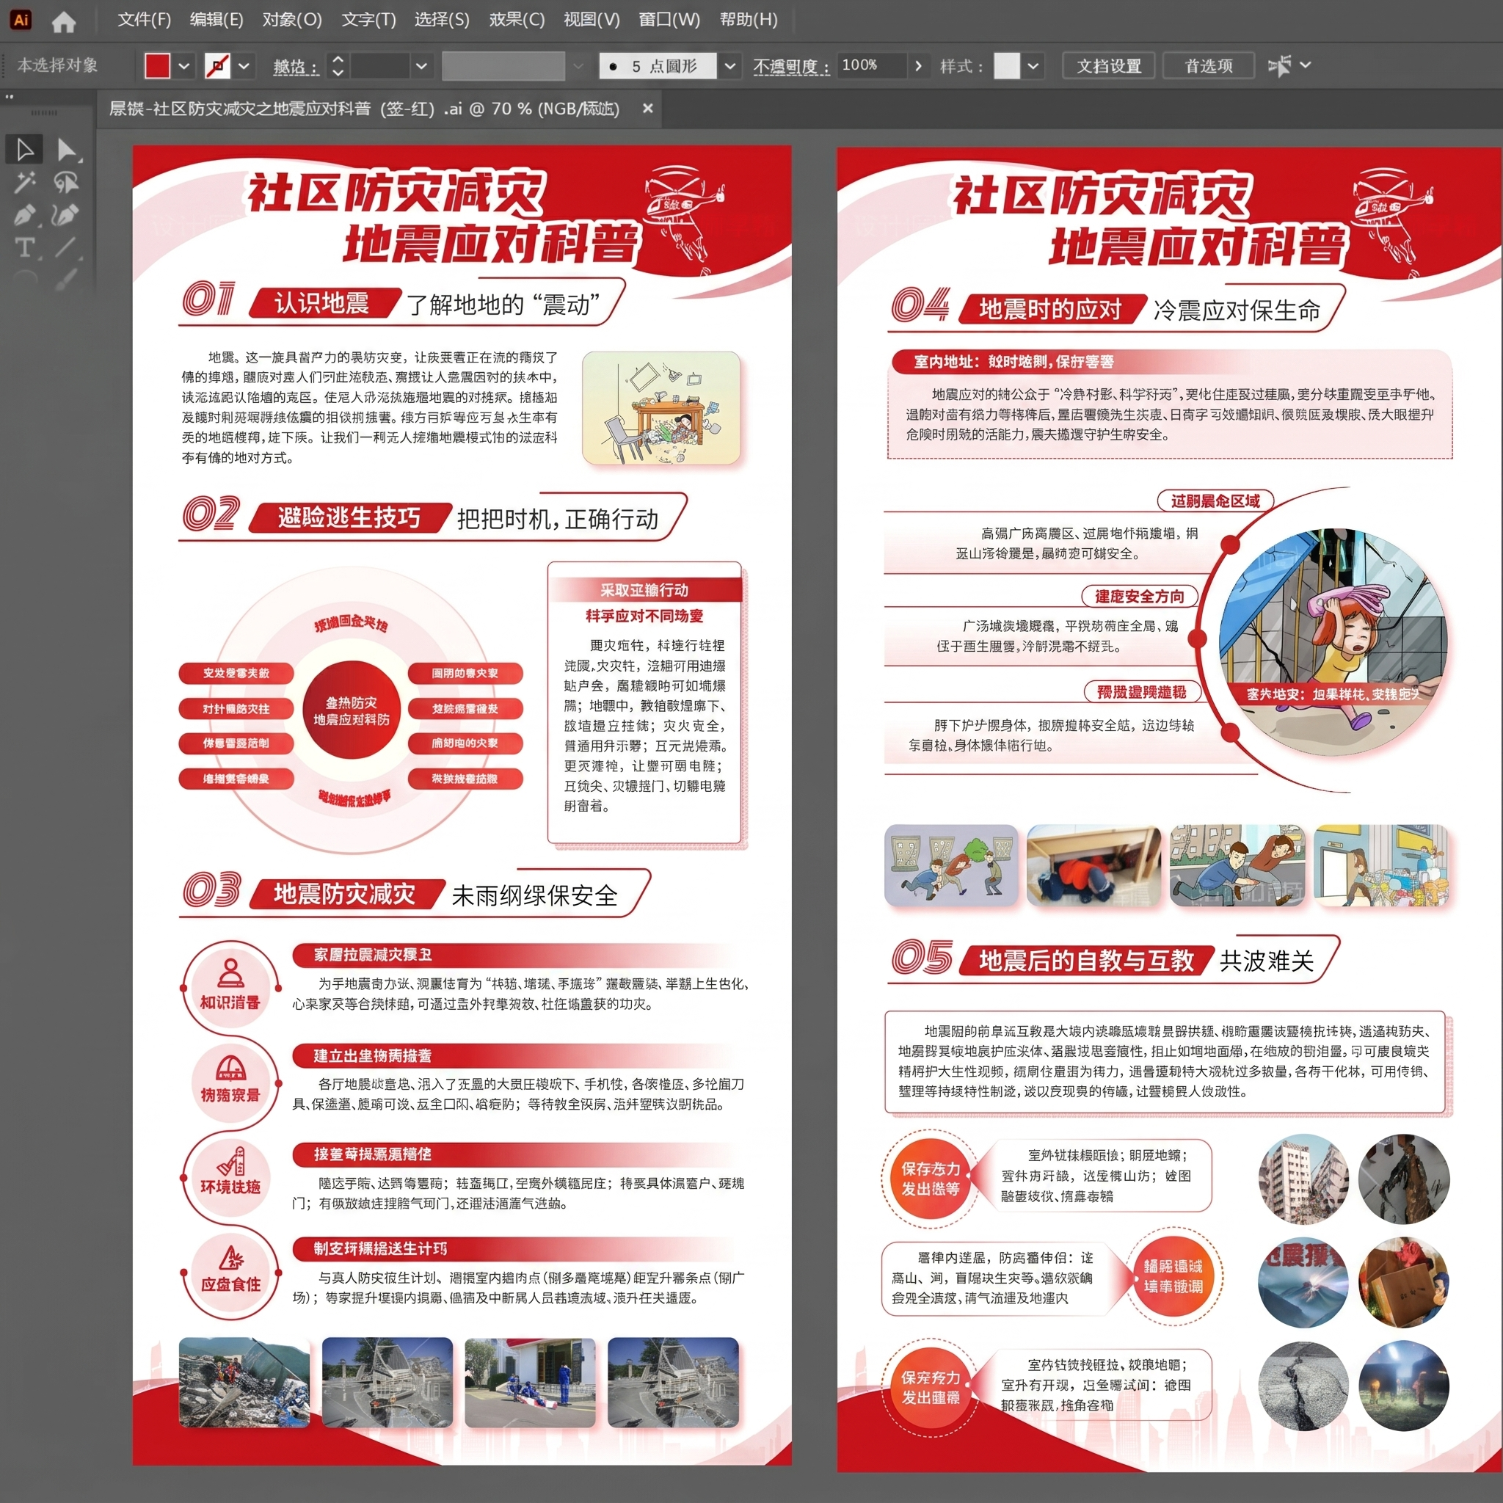This screenshot has height=1503, width=1503.
Task: Click the Home icon
Action: pyautogui.click(x=64, y=21)
